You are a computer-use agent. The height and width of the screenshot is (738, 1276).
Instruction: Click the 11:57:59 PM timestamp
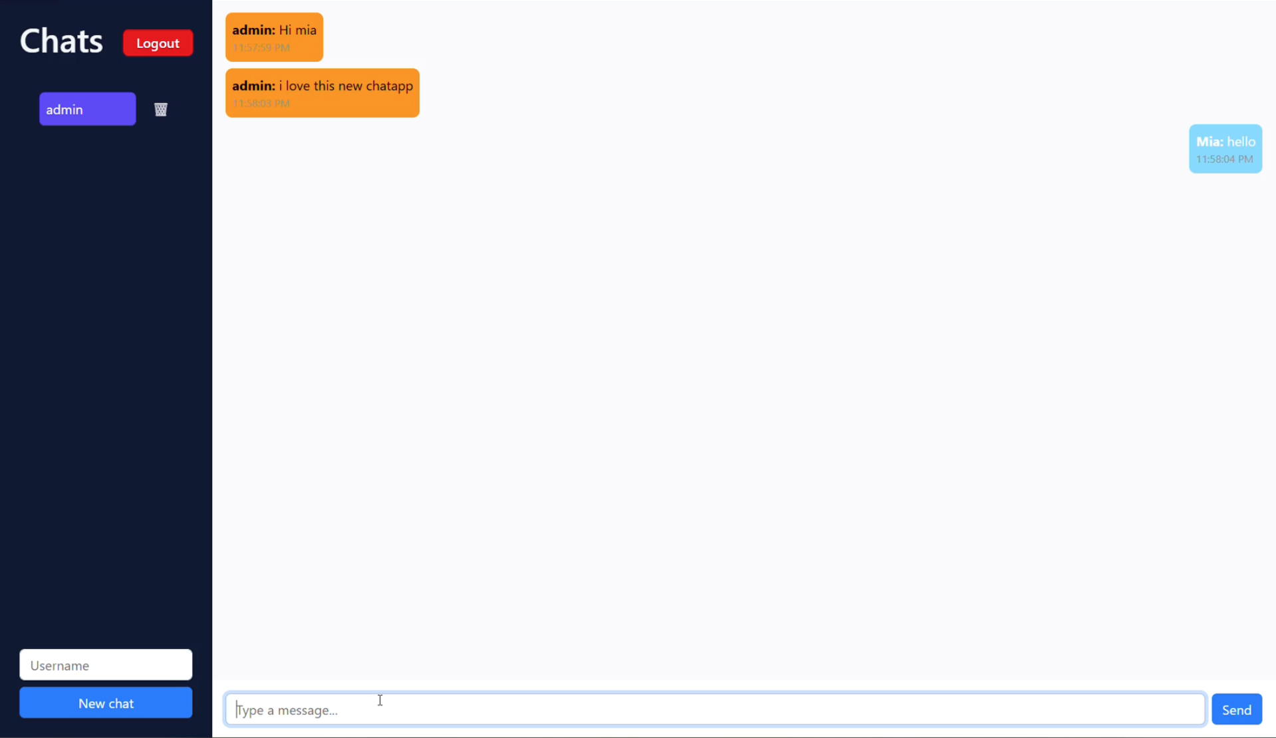pos(261,48)
